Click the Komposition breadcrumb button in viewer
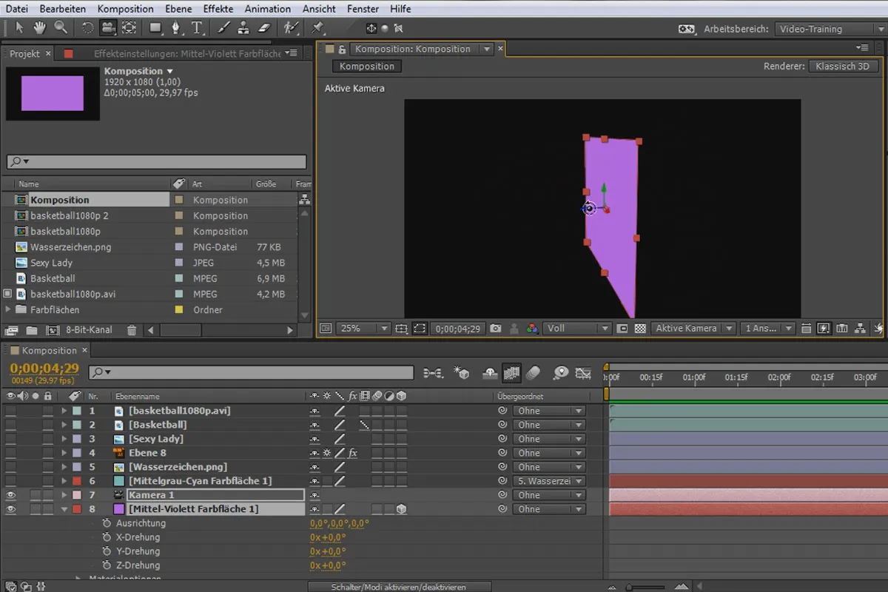The width and height of the screenshot is (888, 592). 368,66
